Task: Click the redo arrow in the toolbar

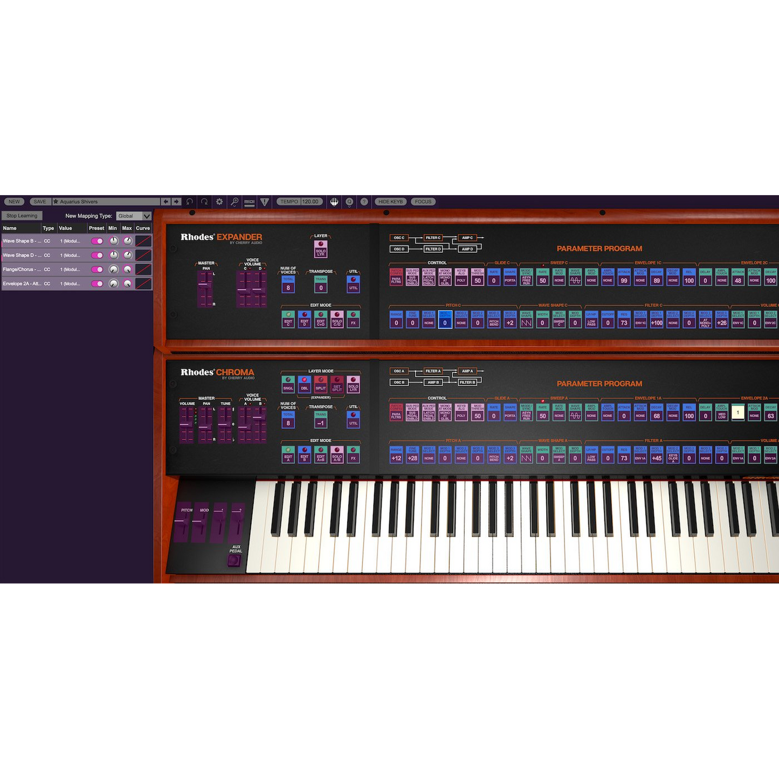Action: pyautogui.click(x=204, y=202)
